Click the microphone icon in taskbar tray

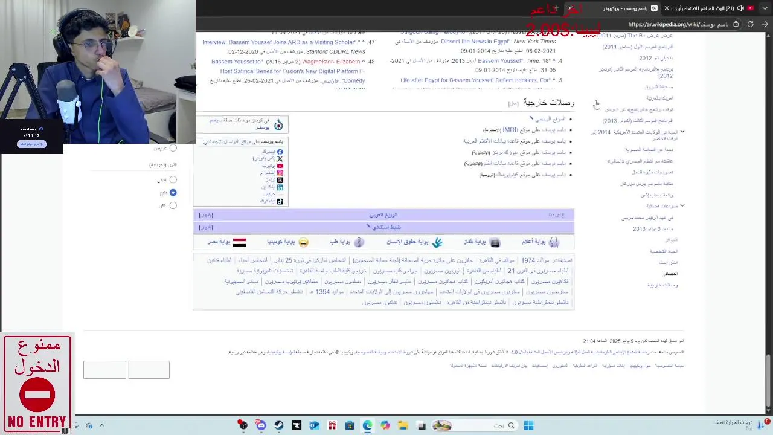tap(76, 425)
